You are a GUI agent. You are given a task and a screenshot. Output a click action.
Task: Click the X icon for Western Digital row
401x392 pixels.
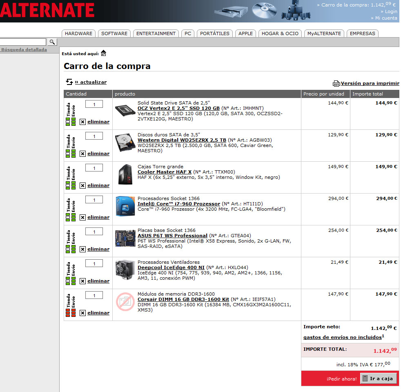coord(82,154)
